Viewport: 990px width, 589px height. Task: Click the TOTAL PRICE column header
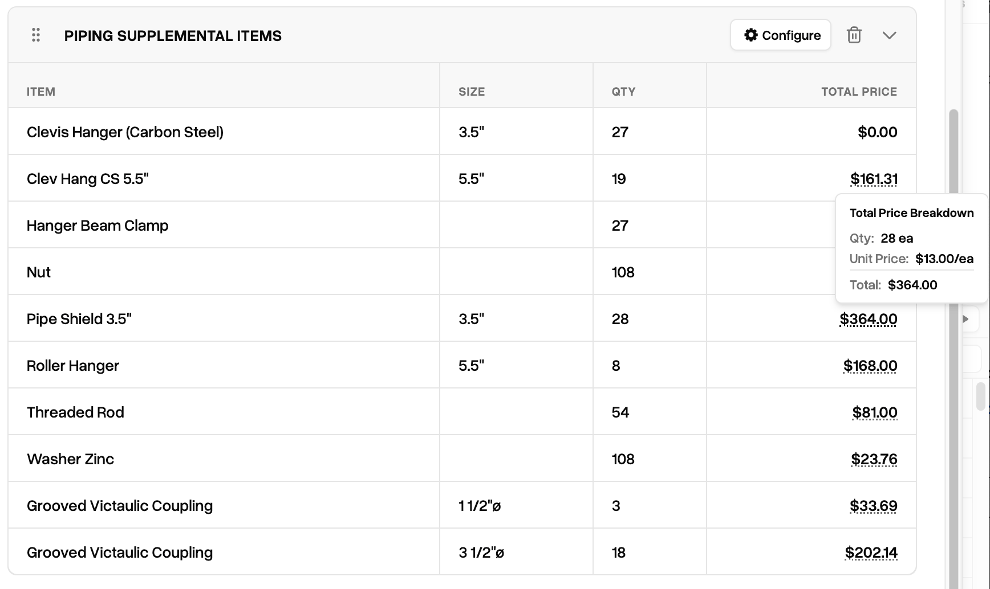[x=859, y=92]
